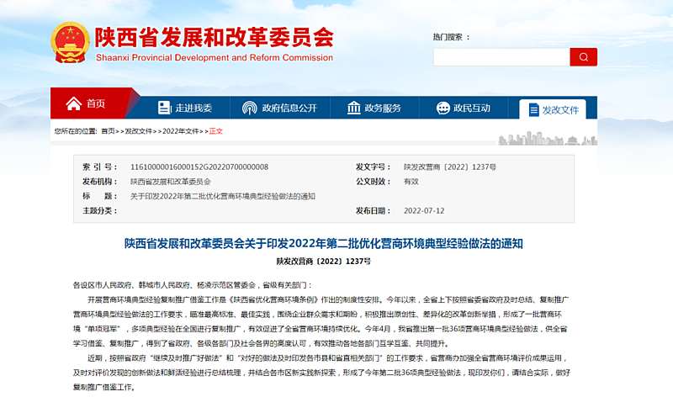Select the 走进我委 menu text

coord(193,108)
